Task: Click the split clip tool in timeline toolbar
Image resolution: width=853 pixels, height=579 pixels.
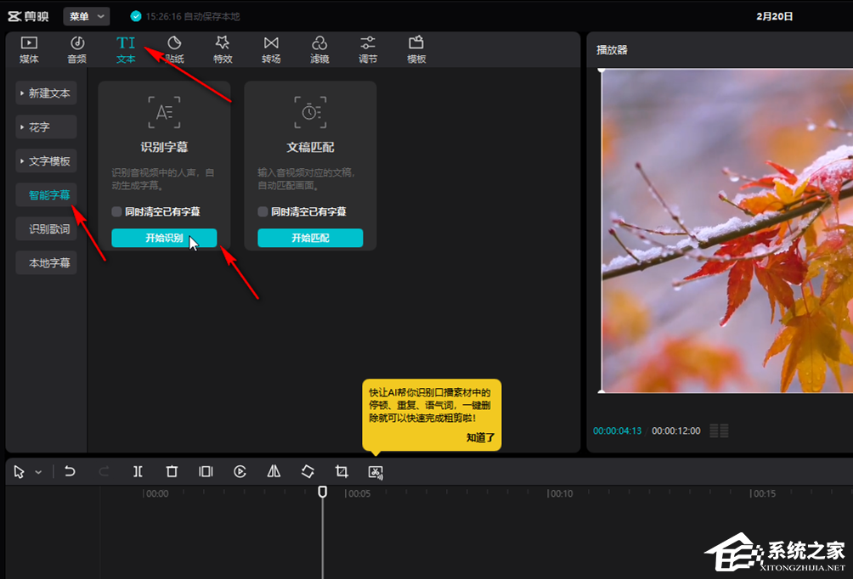Action: coord(138,471)
